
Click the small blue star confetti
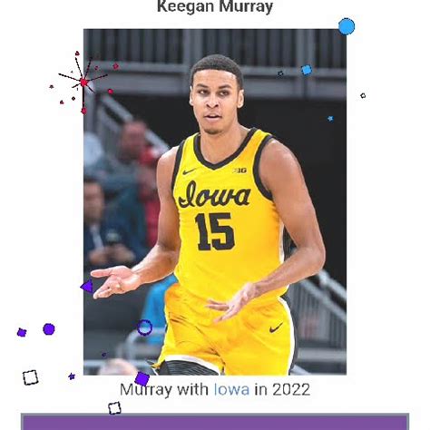(x=330, y=119)
